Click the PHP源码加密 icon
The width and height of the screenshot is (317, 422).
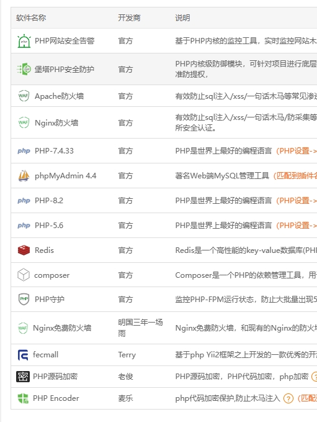[23, 377]
